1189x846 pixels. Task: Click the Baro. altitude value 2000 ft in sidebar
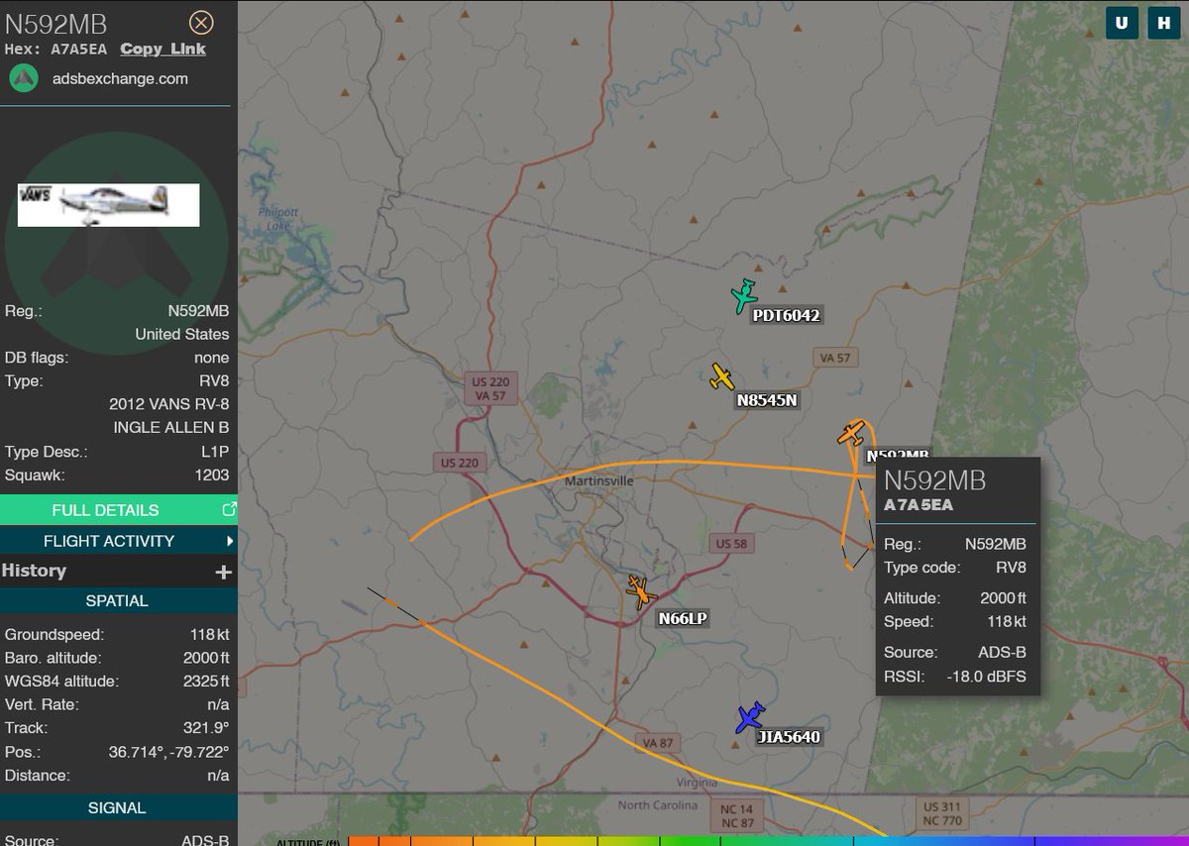click(x=206, y=658)
